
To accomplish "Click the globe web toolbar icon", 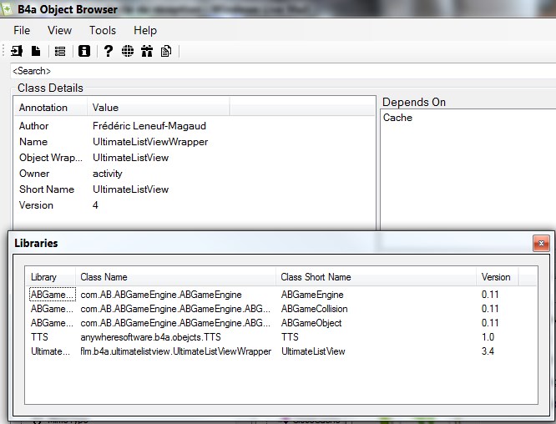I will pos(128,52).
